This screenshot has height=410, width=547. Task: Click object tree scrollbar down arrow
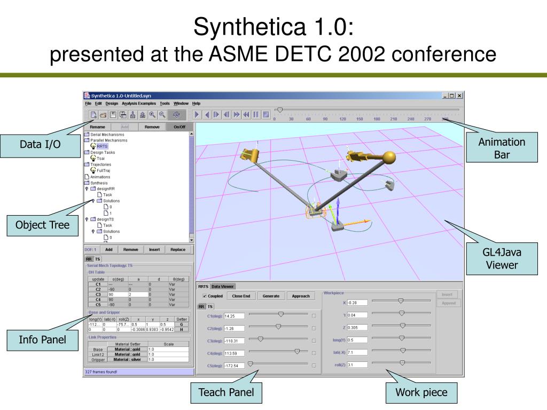191,240
